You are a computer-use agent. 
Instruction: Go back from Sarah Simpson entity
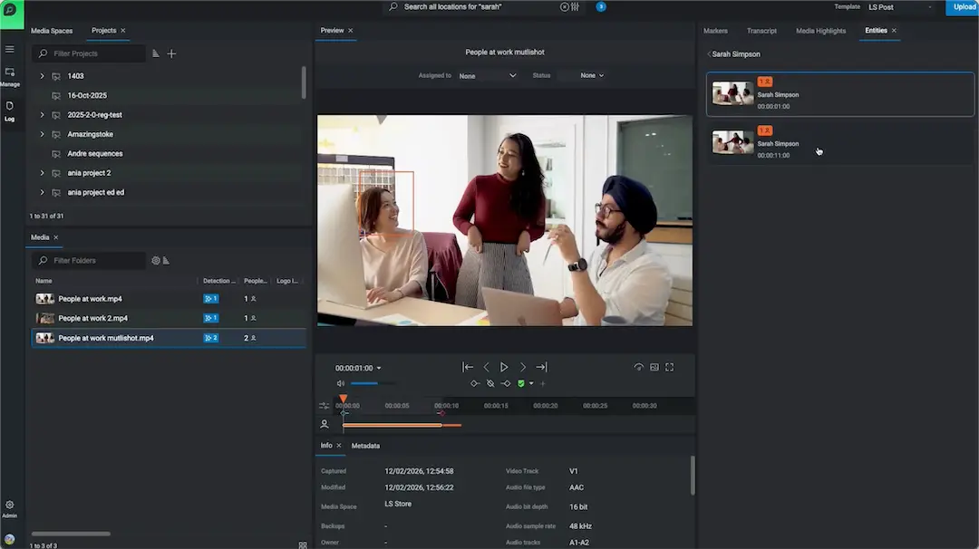click(709, 54)
